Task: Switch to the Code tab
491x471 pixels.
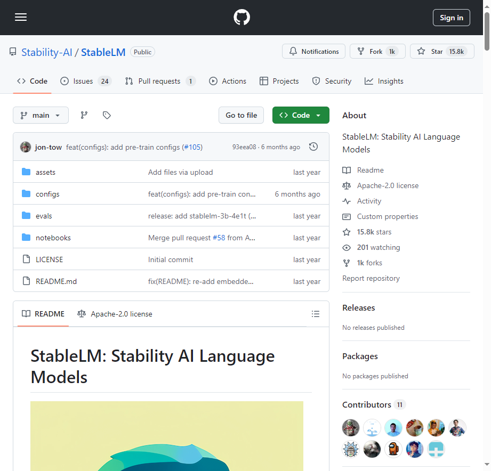Action: pyautogui.click(x=32, y=81)
